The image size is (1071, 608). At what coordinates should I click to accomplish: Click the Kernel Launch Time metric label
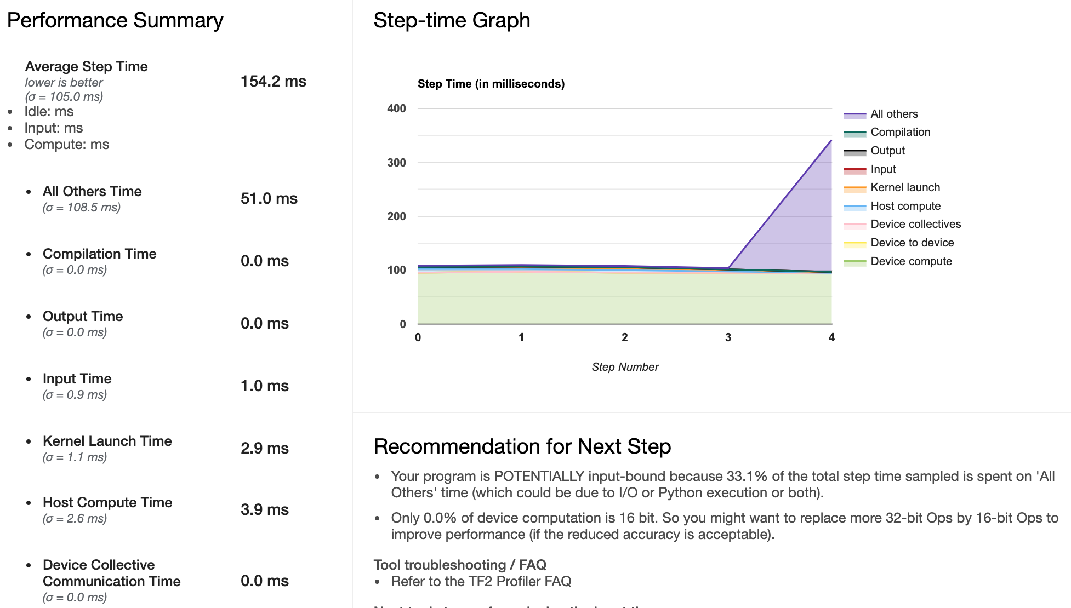(107, 441)
